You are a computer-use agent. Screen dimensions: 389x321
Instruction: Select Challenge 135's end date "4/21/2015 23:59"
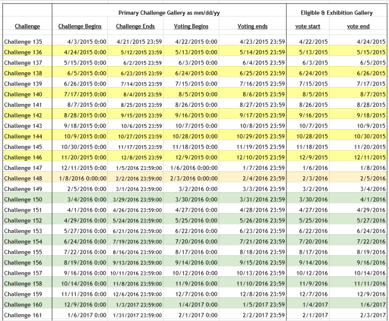[x=139, y=42]
